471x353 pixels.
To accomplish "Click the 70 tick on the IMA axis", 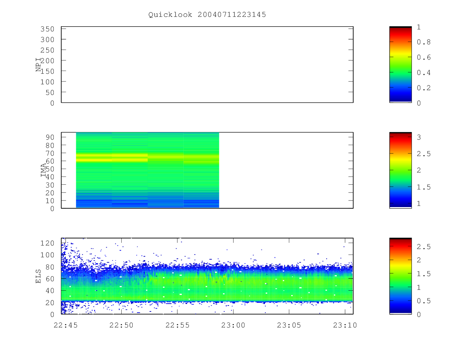I will pos(50,153).
